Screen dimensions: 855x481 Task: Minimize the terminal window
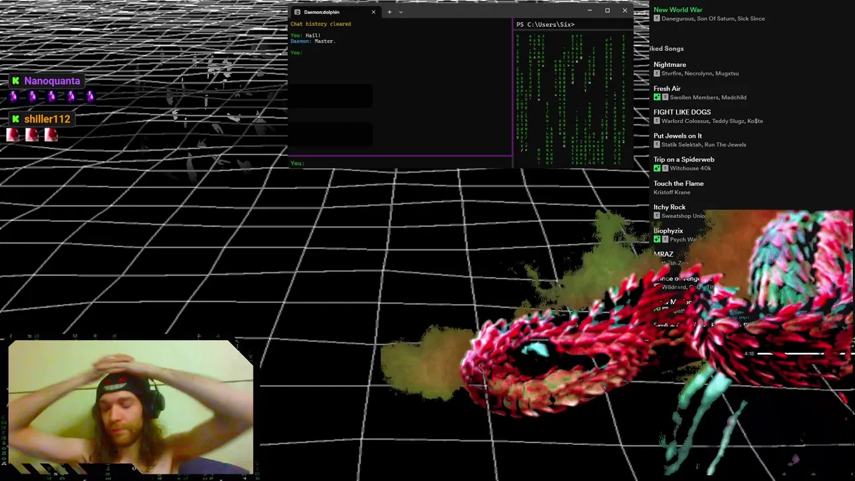(590, 11)
